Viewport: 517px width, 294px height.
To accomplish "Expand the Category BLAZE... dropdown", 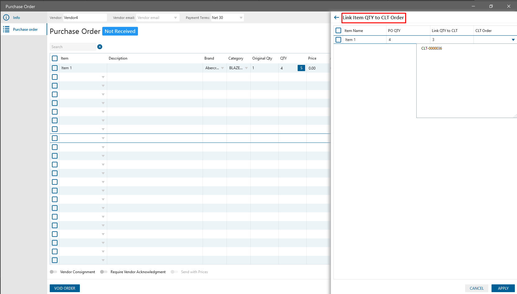I will [246, 68].
